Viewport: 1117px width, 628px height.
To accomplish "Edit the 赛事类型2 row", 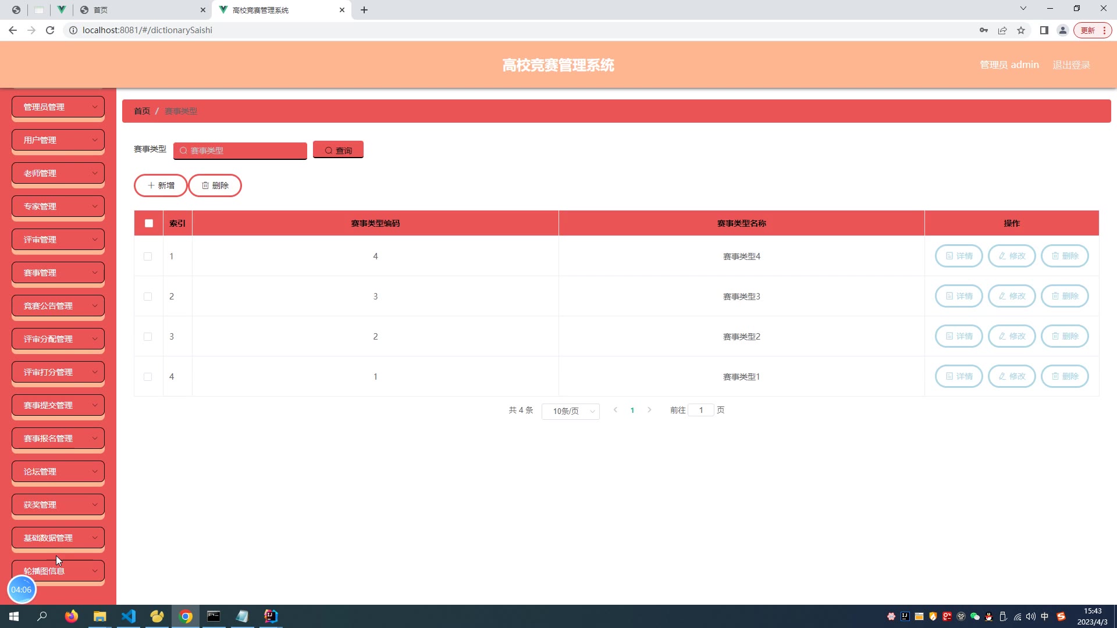I will [x=1012, y=336].
